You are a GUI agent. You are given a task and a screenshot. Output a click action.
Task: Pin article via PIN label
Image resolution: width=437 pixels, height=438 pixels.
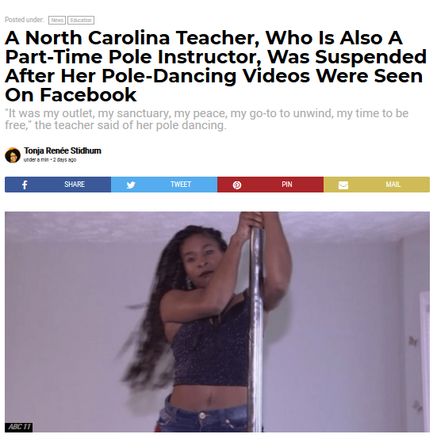pos(287,185)
